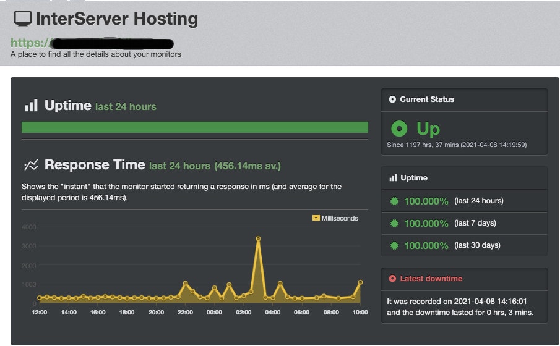Click the "last 24 hours" text beside Uptime heading

coord(126,107)
